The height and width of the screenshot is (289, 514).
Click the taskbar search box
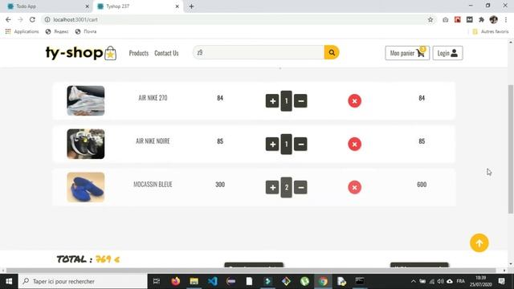[x=83, y=281]
